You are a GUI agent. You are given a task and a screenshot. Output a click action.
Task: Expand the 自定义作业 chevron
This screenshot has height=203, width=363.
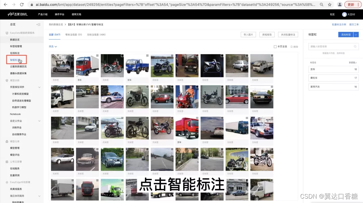click(x=39, y=121)
